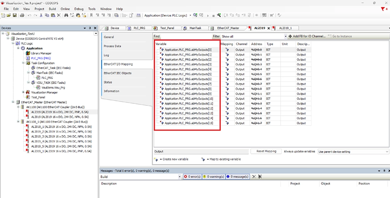Click the Reset Mapping button
390x198 pixels.
pyautogui.click(x=266, y=152)
